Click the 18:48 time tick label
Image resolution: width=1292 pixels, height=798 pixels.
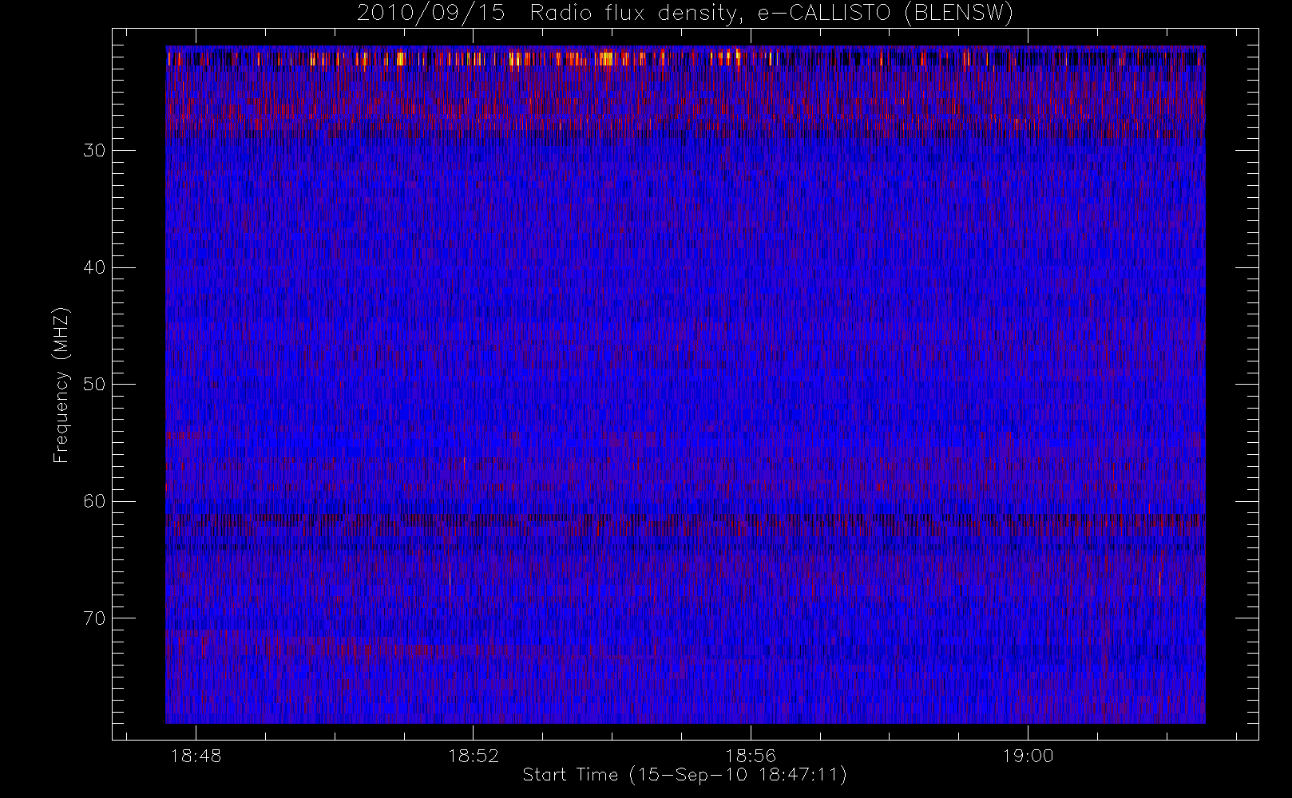(x=196, y=756)
